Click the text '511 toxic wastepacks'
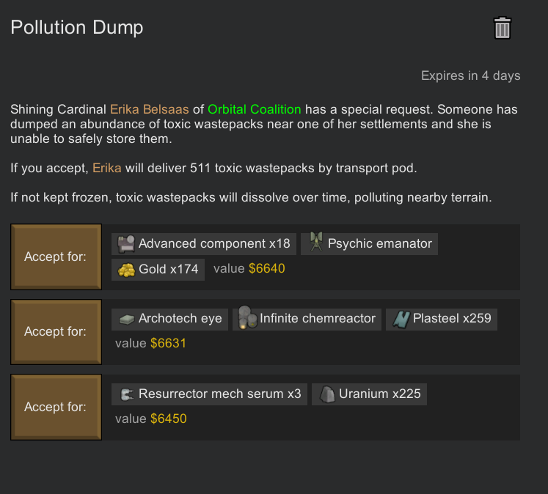Screen dimensions: 548x494 pyautogui.click(x=252, y=168)
